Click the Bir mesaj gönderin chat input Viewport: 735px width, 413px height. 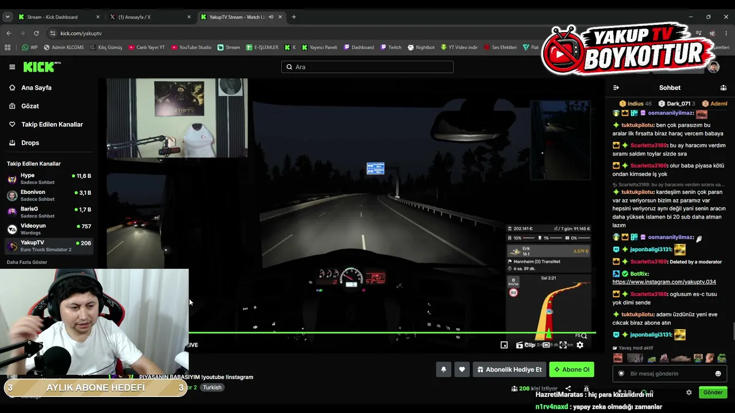[x=670, y=373]
